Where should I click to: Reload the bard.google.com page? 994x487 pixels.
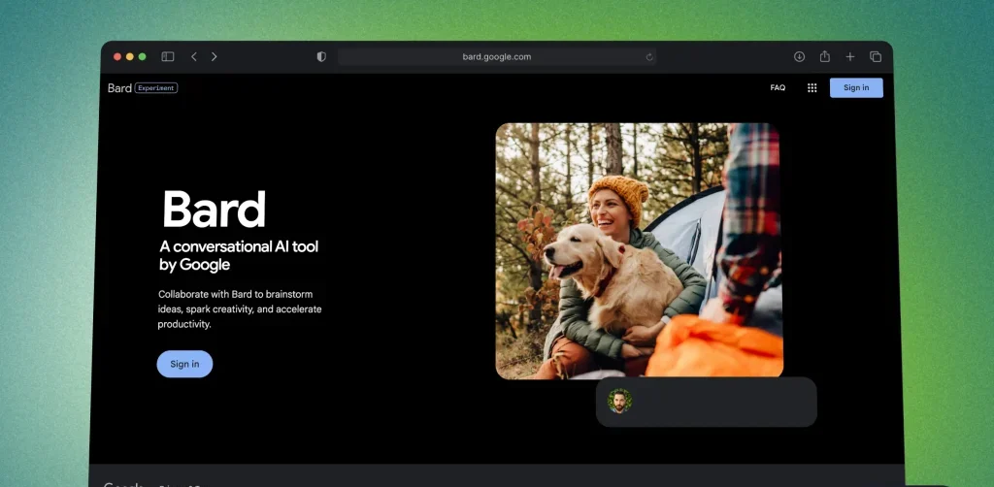tap(649, 57)
